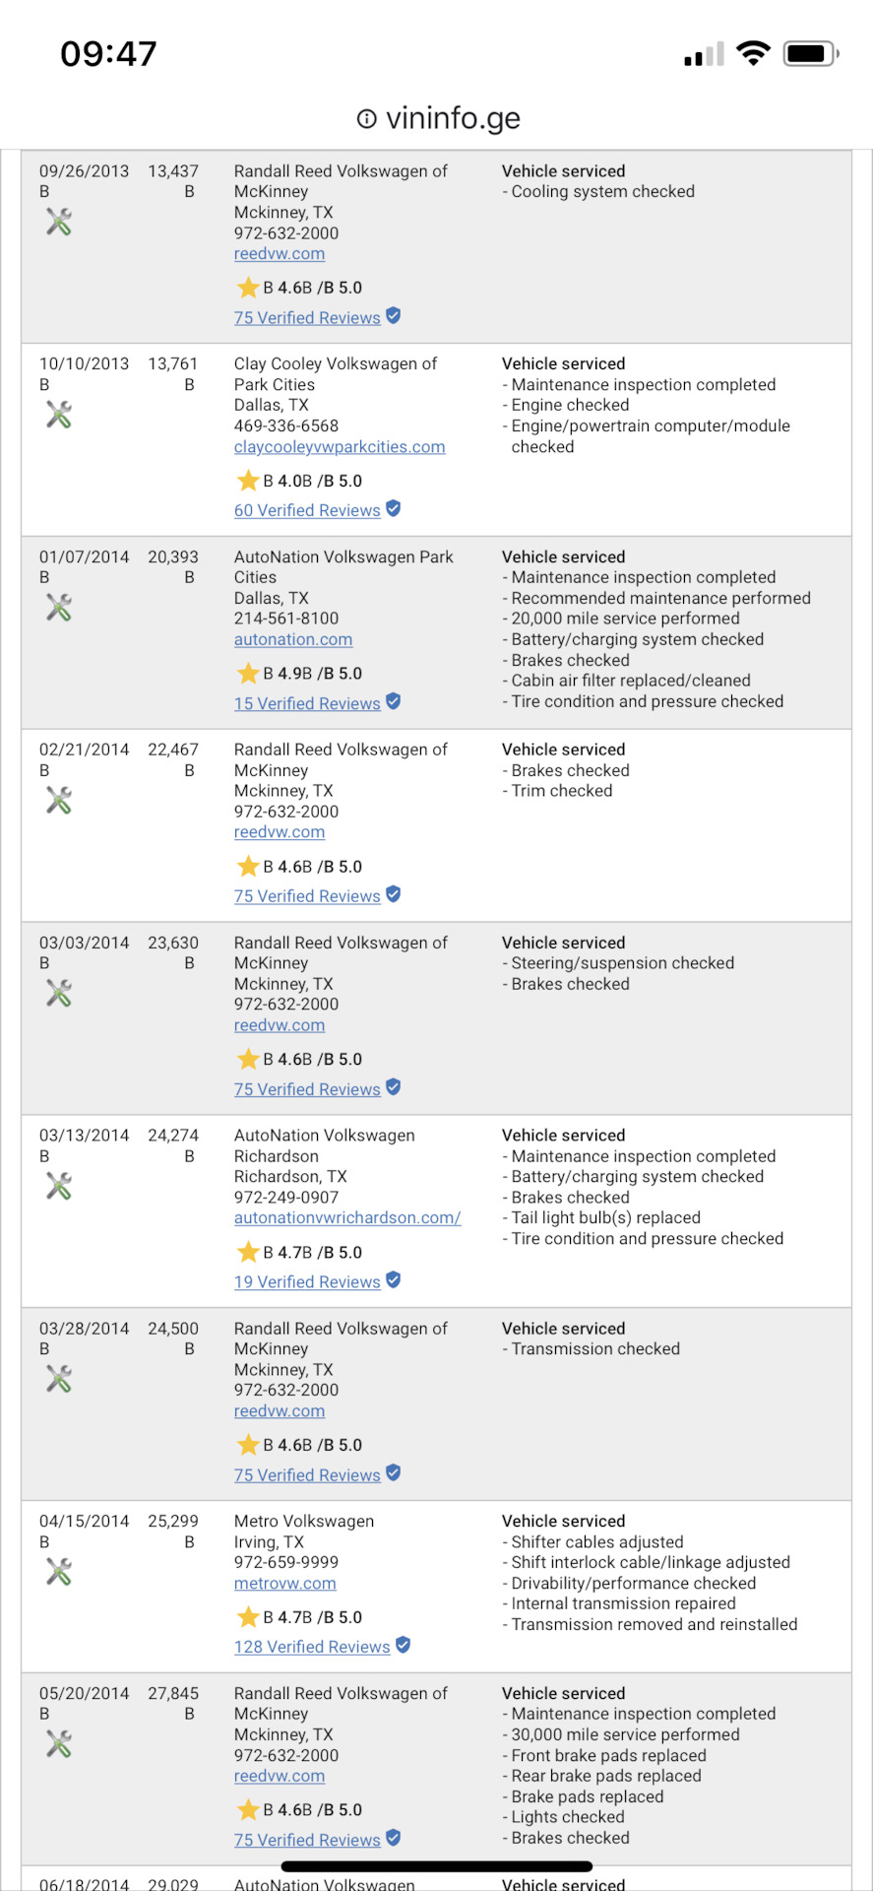The image size is (873, 1891).
Task: Open 19 Verified Reviews link
Action: pyautogui.click(x=307, y=1281)
